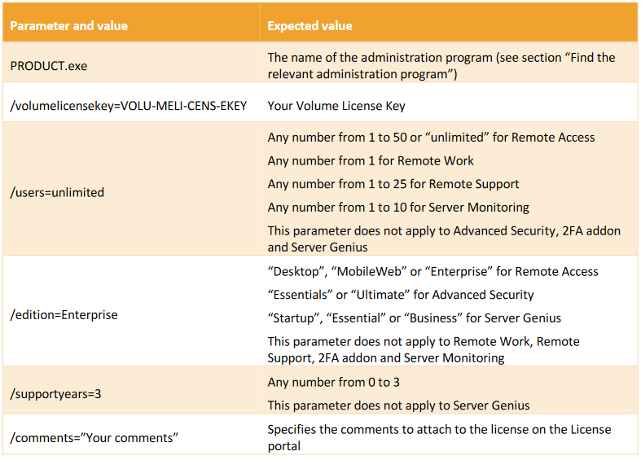Click 'Your Volume License Key' text

(336, 106)
